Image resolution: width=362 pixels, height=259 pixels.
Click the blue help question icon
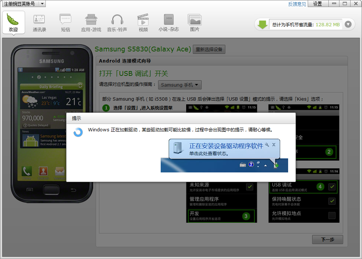point(251,164)
